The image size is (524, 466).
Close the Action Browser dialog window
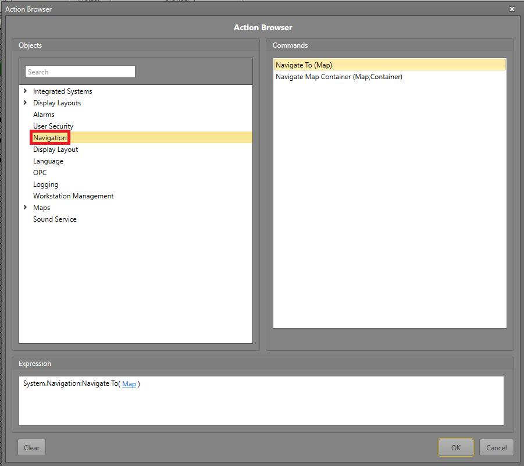[512, 9]
